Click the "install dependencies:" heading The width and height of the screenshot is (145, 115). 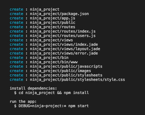33,88
